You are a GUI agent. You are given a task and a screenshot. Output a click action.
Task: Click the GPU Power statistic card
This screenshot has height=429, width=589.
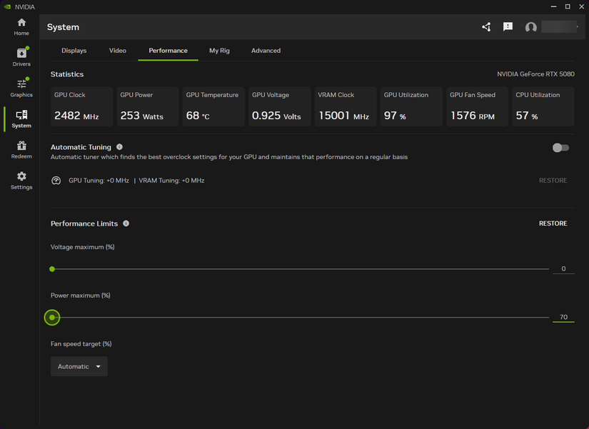tap(148, 106)
